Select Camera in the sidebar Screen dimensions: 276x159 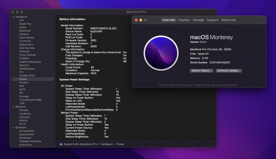point(24,34)
